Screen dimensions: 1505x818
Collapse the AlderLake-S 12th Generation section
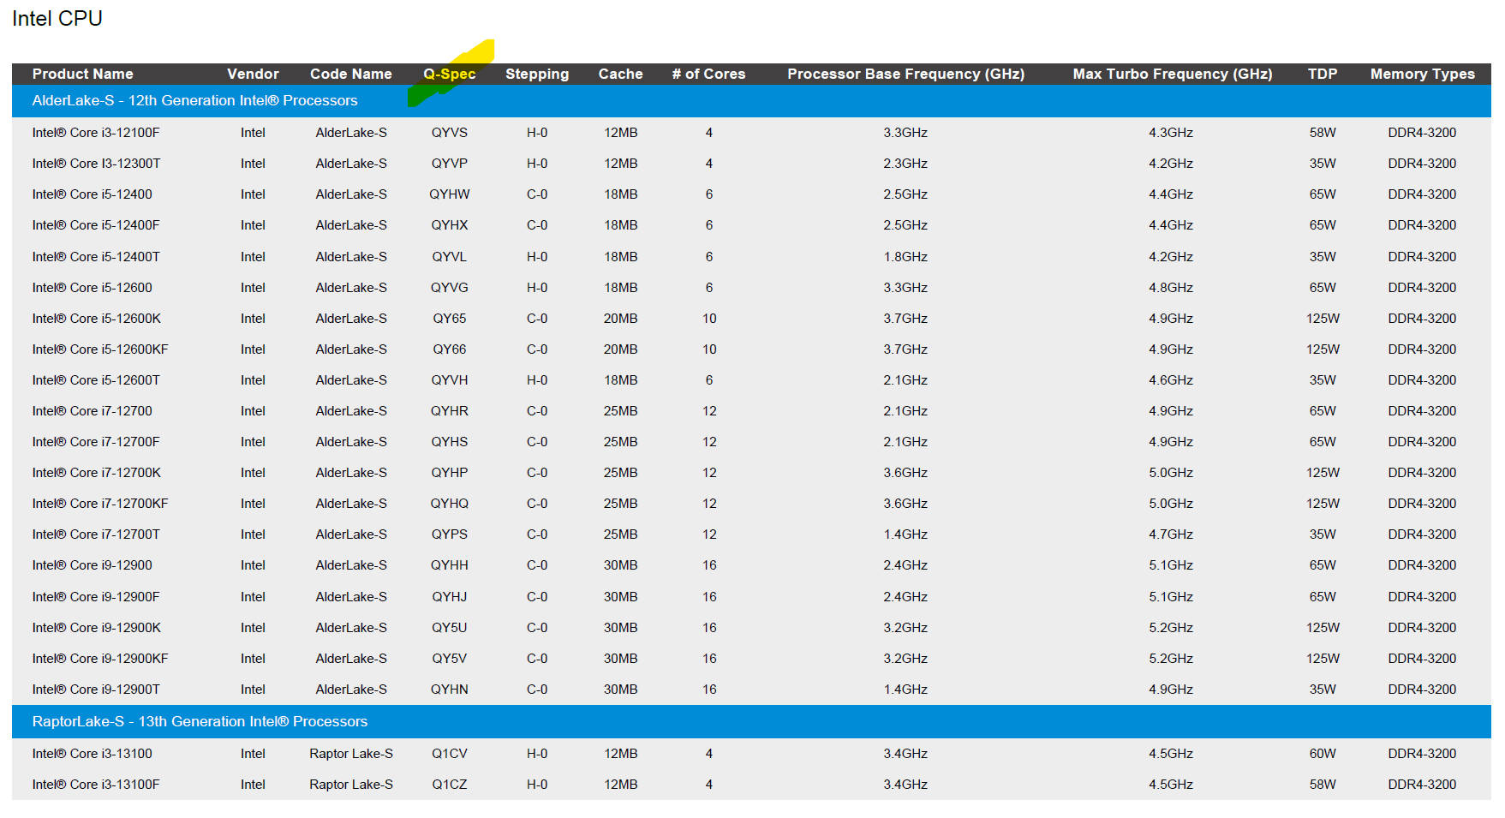click(194, 100)
